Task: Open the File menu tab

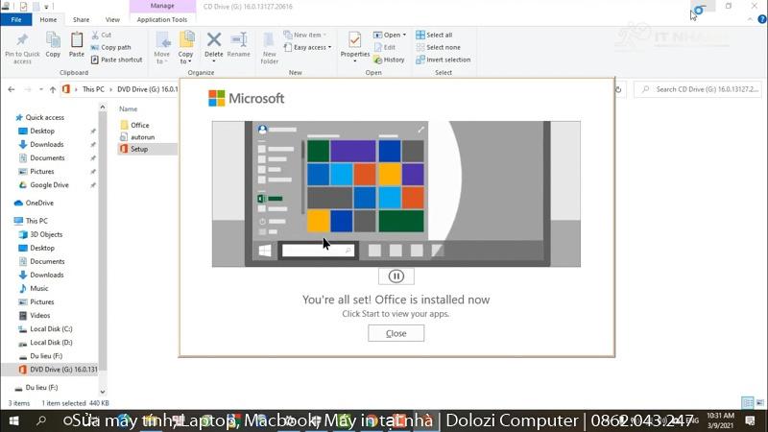Action: tap(16, 19)
